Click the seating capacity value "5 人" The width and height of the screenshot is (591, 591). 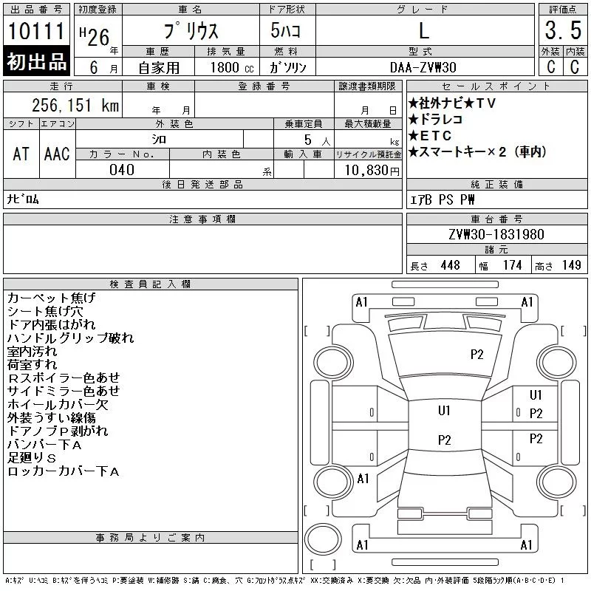click(317, 140)
